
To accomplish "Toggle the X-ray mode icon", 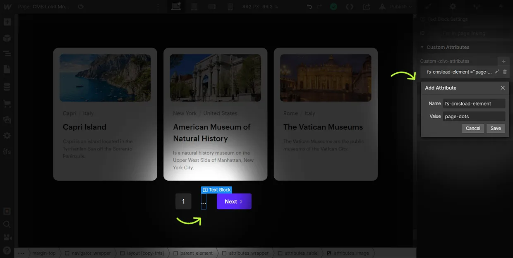I will (x=7, y=211).
